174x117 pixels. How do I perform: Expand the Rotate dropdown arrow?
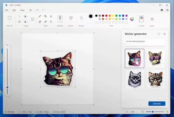(28, 16)
